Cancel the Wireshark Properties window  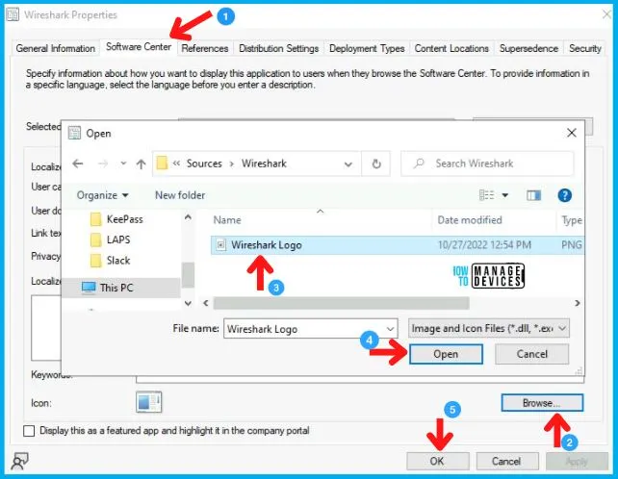click(507, 461)
